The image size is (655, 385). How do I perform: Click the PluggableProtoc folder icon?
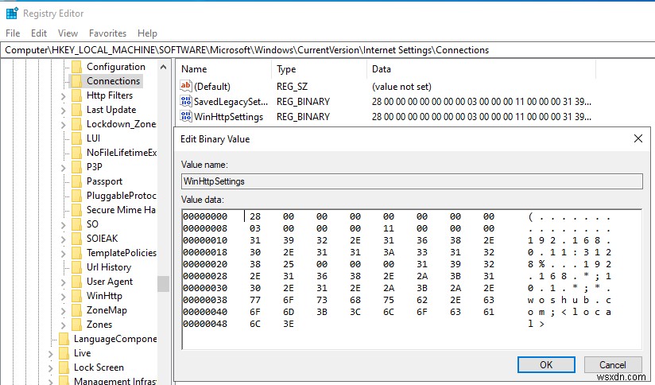pos(77,195)
